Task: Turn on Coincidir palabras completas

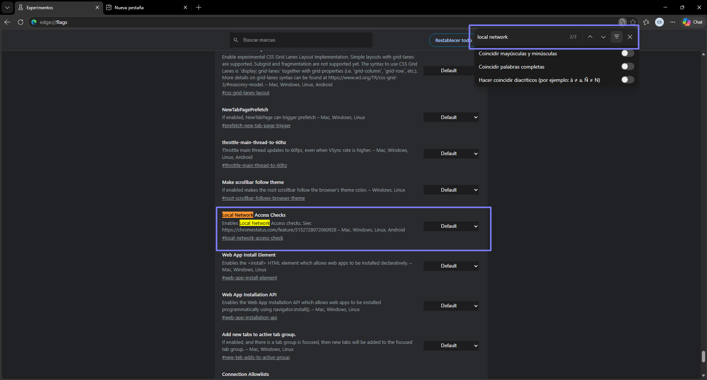Action: 627,67
